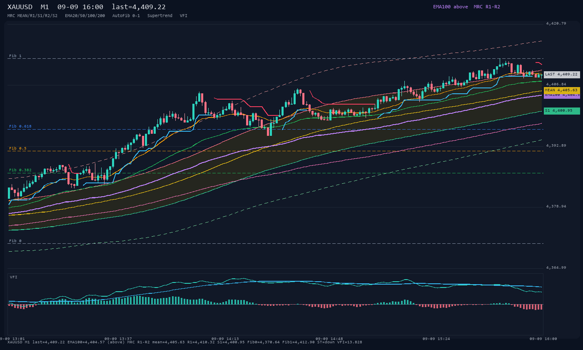Screen dimensions: 583x350
Task: Click the 4,364.99 price axis label
Action: [556, 267]
